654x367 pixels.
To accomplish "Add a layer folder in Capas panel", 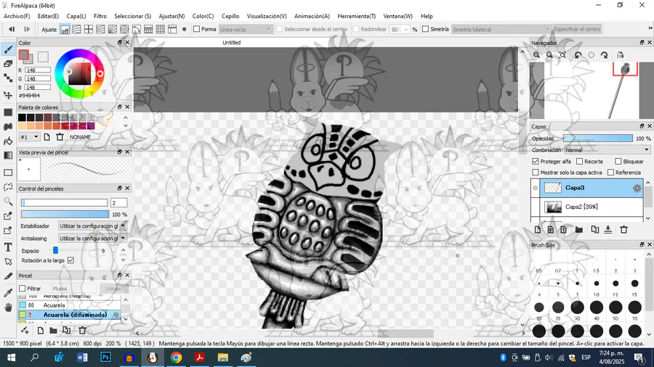I will coord(579,230).
